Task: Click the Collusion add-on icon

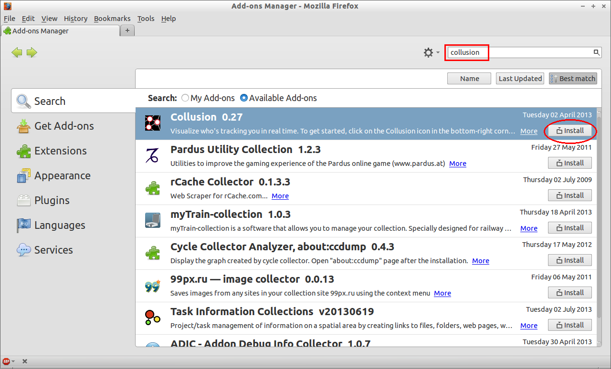Action: (153, 123)
